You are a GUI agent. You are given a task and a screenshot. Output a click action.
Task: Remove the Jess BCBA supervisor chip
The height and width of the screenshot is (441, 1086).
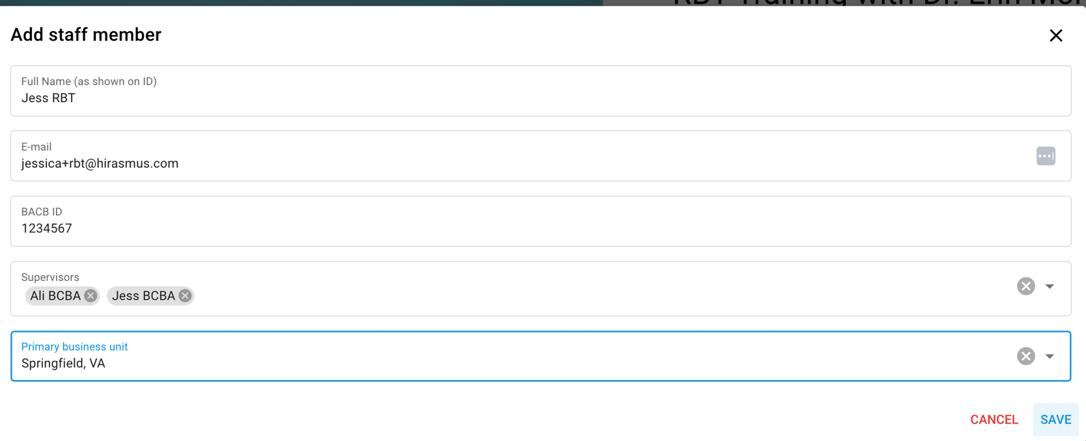tap(185, 296)
